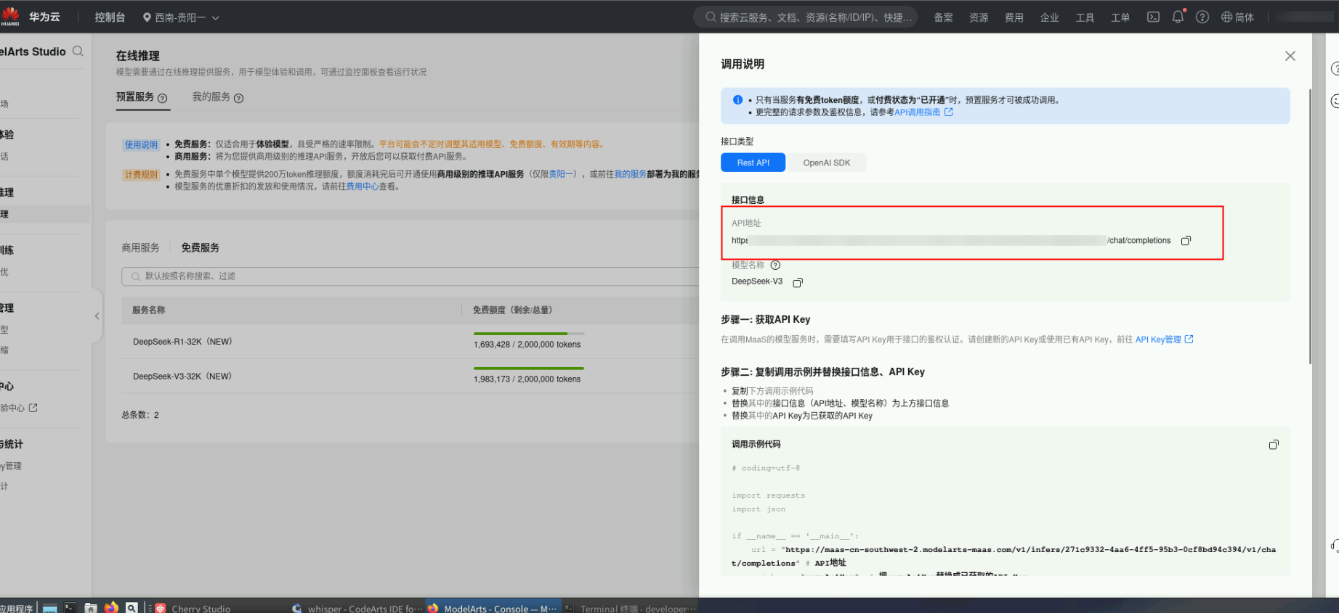This screenshot has height=613, width=1339.
Task: Focus the cloud services search box
Action: [x=806, y=17]
